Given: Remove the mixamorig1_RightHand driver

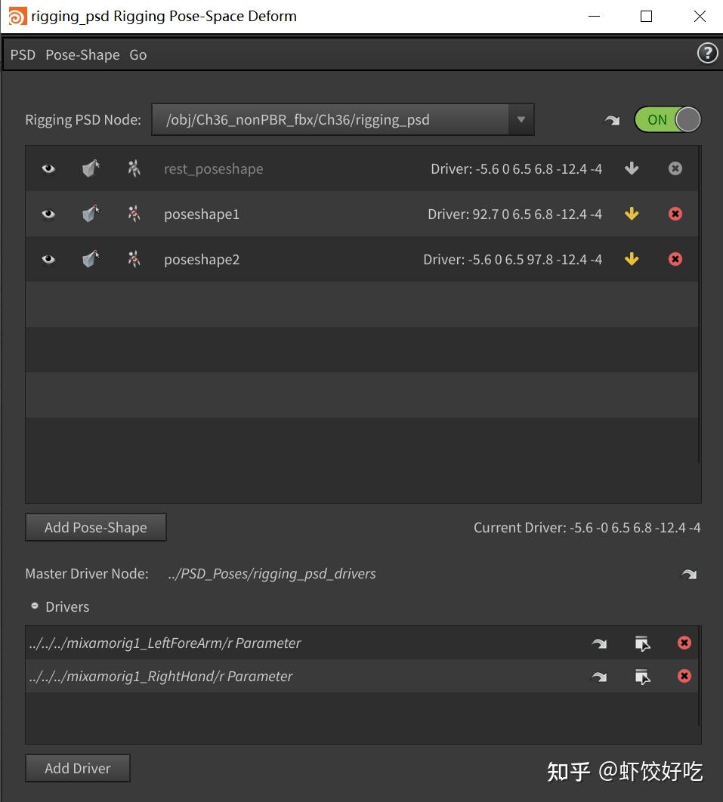Looking at the screenshot, I should click(684, 676).
